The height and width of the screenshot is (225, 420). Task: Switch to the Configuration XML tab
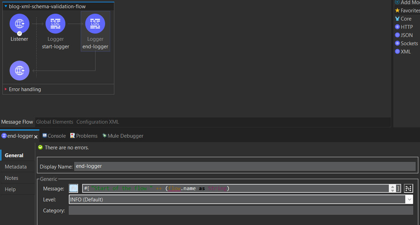click(98, 122)
